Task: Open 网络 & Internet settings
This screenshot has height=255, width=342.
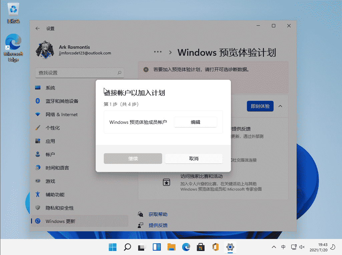Action: (x=80, y=114)
